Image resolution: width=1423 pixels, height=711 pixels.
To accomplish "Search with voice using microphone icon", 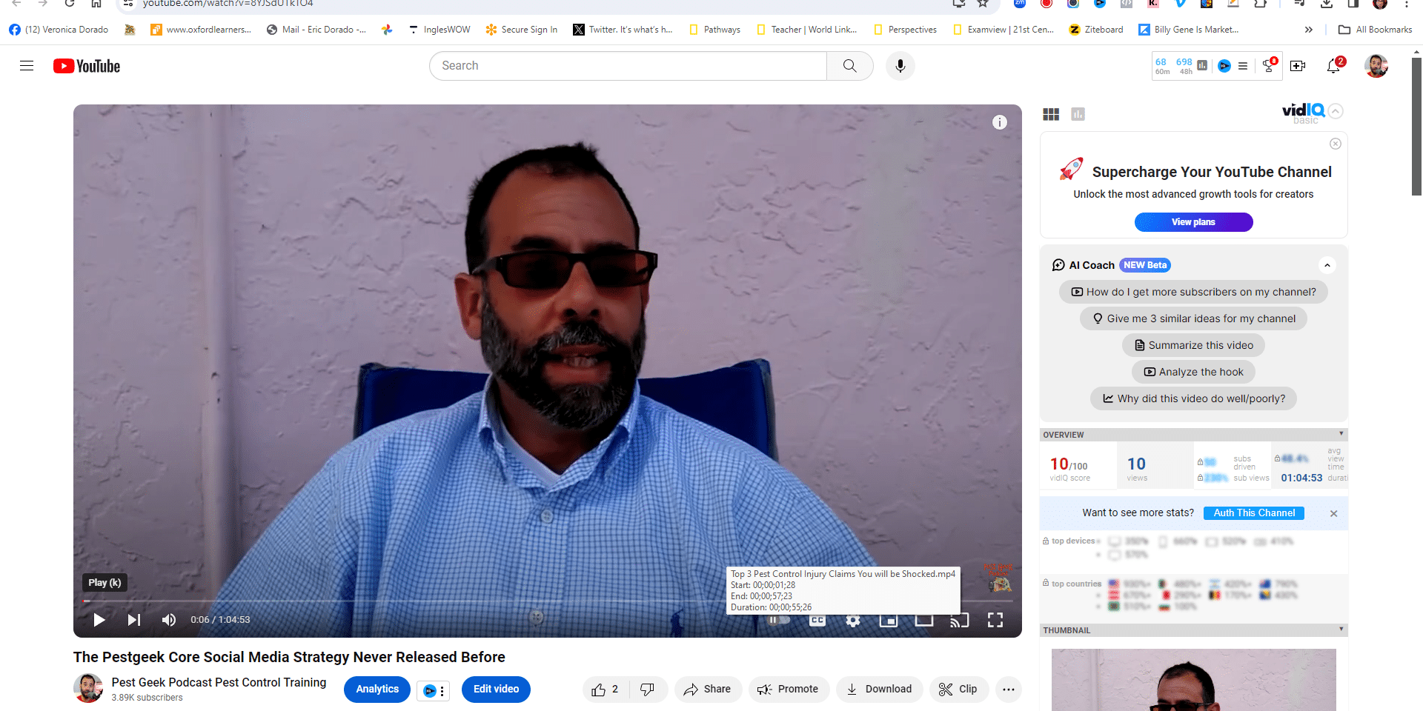I will click(x=900, y=66).
